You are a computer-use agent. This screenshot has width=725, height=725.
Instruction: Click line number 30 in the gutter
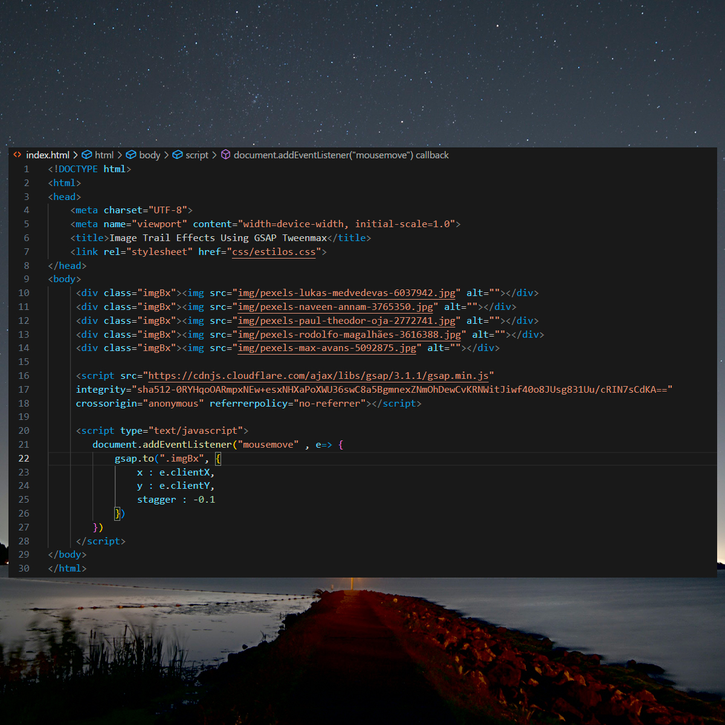click(x=24, y=569)
